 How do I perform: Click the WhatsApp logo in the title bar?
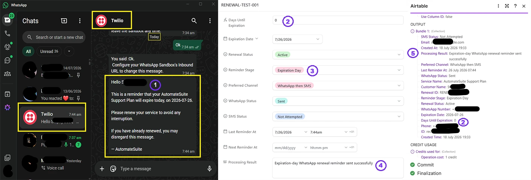click(5, 5)
